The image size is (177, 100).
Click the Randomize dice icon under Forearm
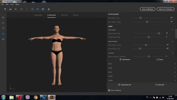point(121,59)
